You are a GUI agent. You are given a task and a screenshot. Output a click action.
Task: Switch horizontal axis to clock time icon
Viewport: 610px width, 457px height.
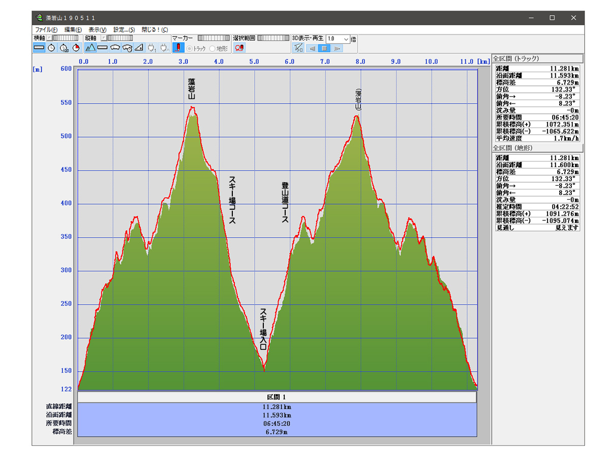51,48
